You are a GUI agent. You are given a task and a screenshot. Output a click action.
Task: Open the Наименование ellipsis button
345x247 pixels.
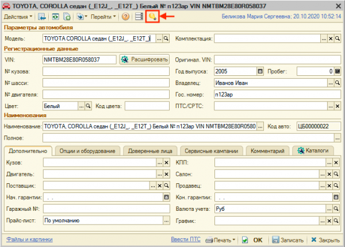click(x=260, y=126)
